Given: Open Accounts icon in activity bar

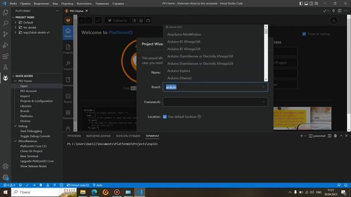Looking at the screenshot, I should coord(5,166).
